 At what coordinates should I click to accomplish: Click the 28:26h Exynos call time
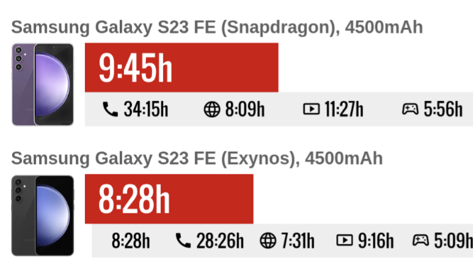(x=220, y=240)
